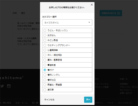
Task: Choose the みこし製造 option
Action: tap(67, 40)
